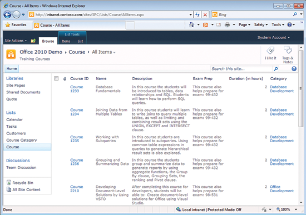Click the Navigate Up folder icon
The height and width of the screenshot is (215, 306).
pos(33,41)
